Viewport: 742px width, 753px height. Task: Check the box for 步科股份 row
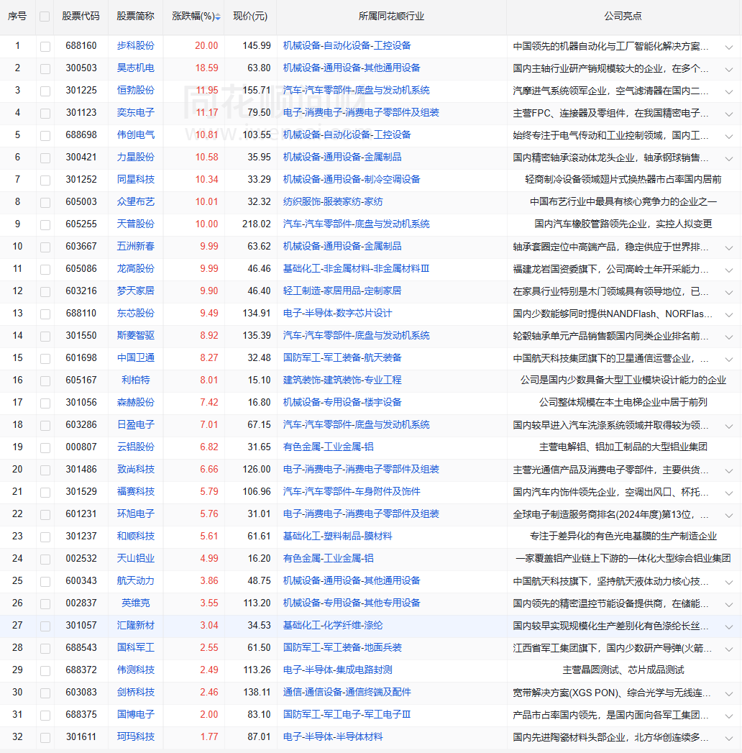[45, 46]
